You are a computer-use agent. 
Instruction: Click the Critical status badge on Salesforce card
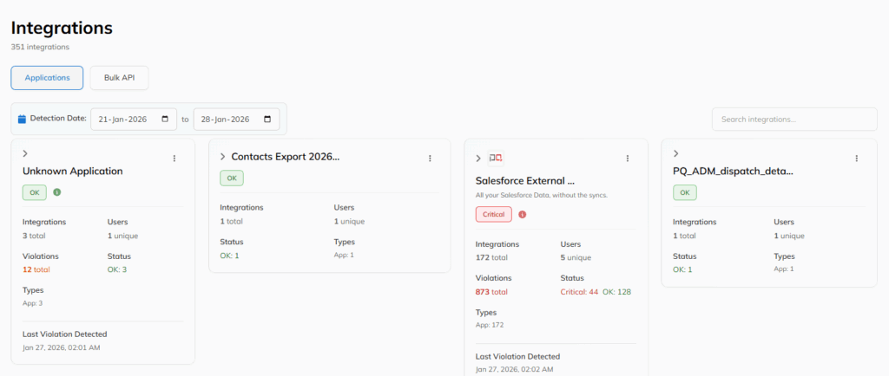pyautogui.click(x=493, y=214)
